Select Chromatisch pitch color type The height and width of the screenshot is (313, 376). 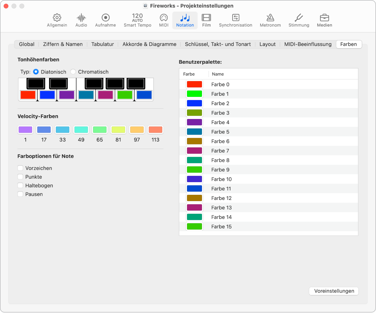tap(73, 72)
